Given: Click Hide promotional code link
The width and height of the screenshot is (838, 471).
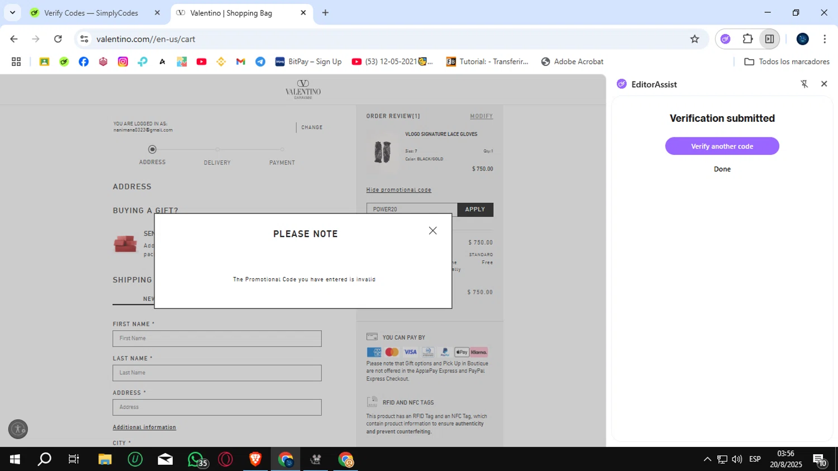Looking at the screenshot, I should click(x=398, y=190).
